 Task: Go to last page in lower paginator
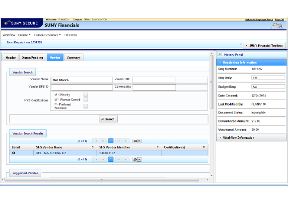tap(126, 159)
